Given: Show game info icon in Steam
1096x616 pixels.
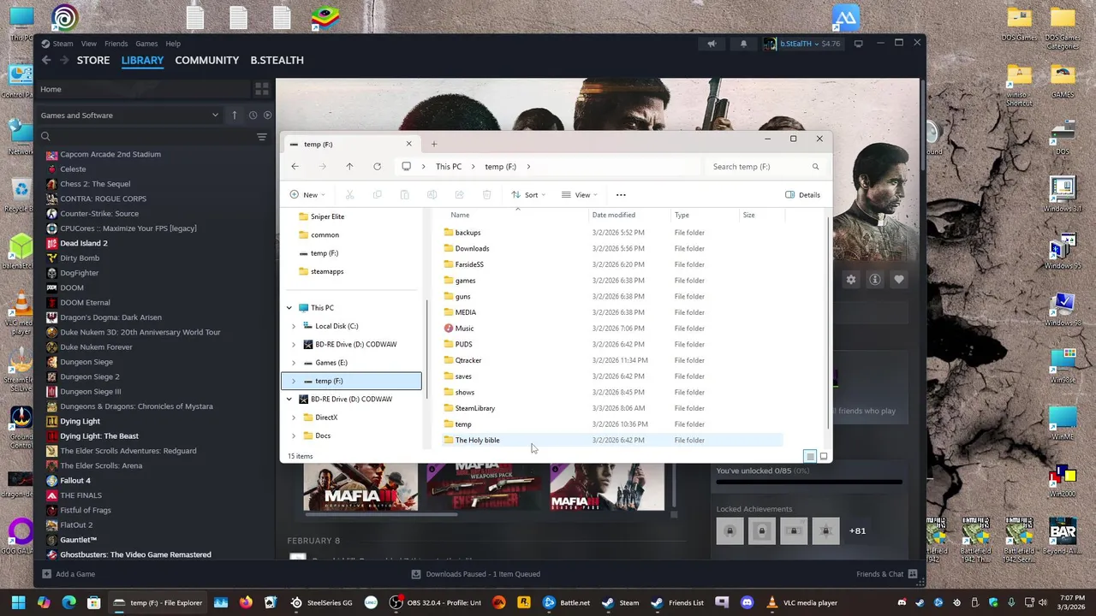Looking at the screenshot, I should coord(875,280).
